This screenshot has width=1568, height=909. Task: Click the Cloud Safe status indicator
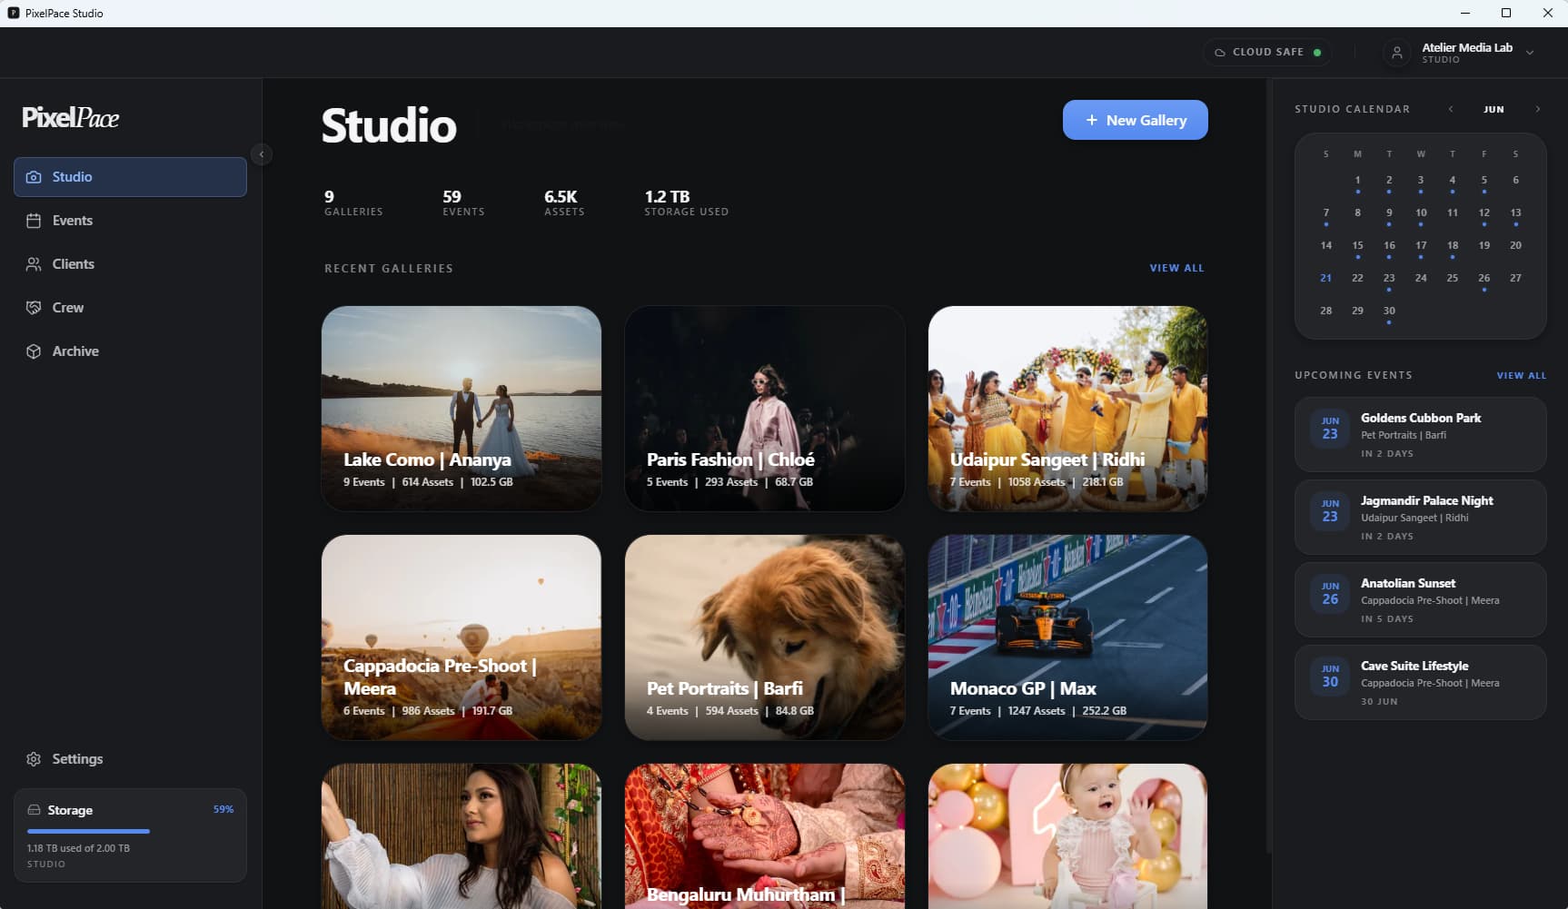(1267, 52)
